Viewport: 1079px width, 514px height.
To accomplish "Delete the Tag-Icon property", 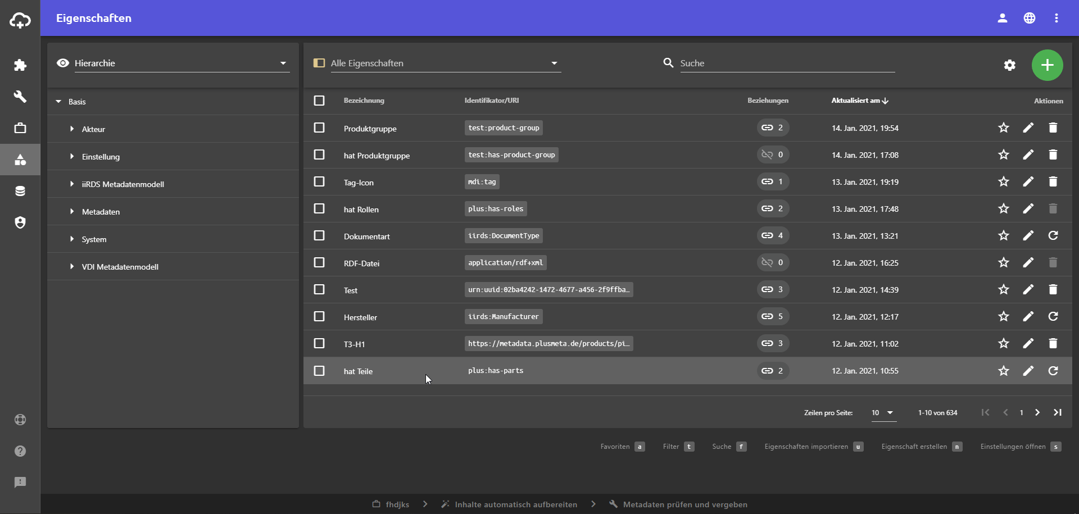I will [1053, 182].
